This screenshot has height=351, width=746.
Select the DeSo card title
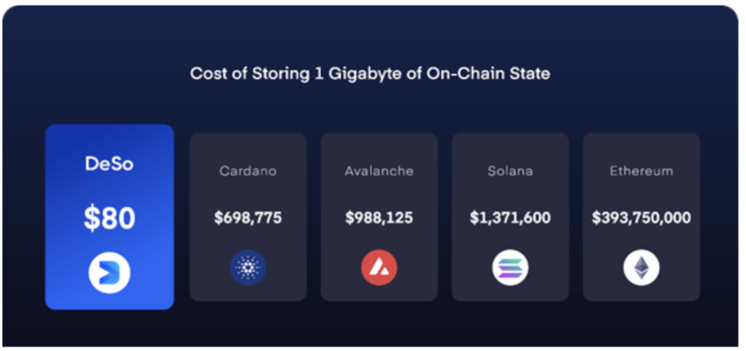point(109,164)
